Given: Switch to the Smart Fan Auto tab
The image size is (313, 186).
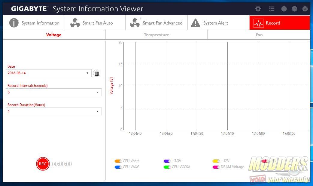Looking at the screenshot, I should tap(95, 23).
